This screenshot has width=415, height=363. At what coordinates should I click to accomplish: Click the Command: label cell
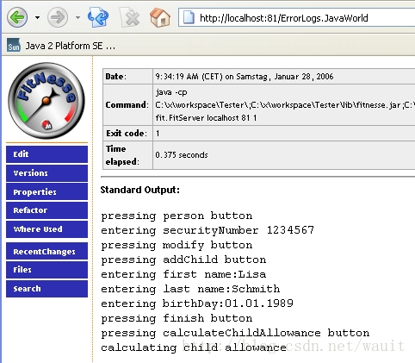pyautogui.click(x=127, y=105)
